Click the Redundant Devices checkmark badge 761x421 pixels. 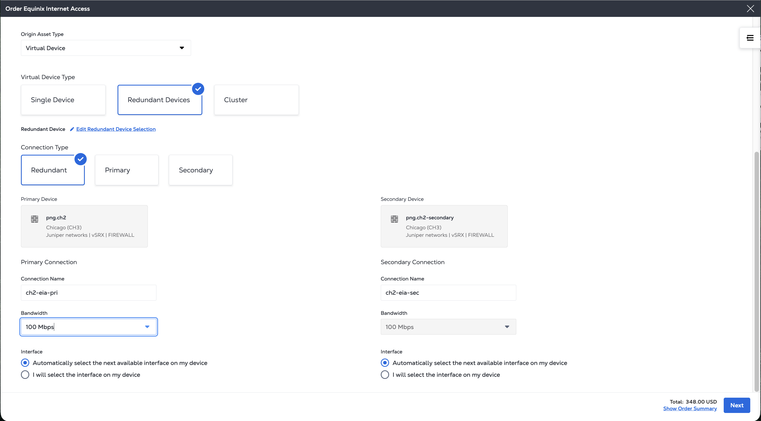click(x=198, y=89)
